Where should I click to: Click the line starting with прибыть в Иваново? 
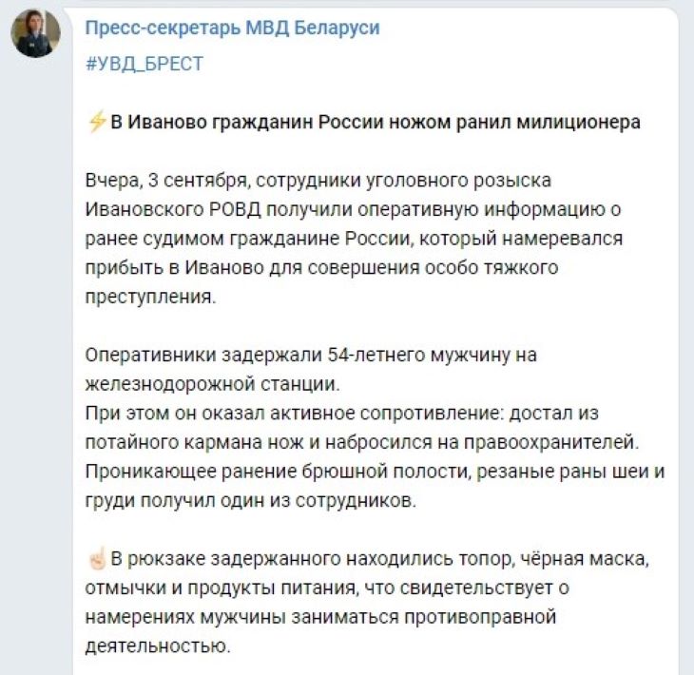321,268
